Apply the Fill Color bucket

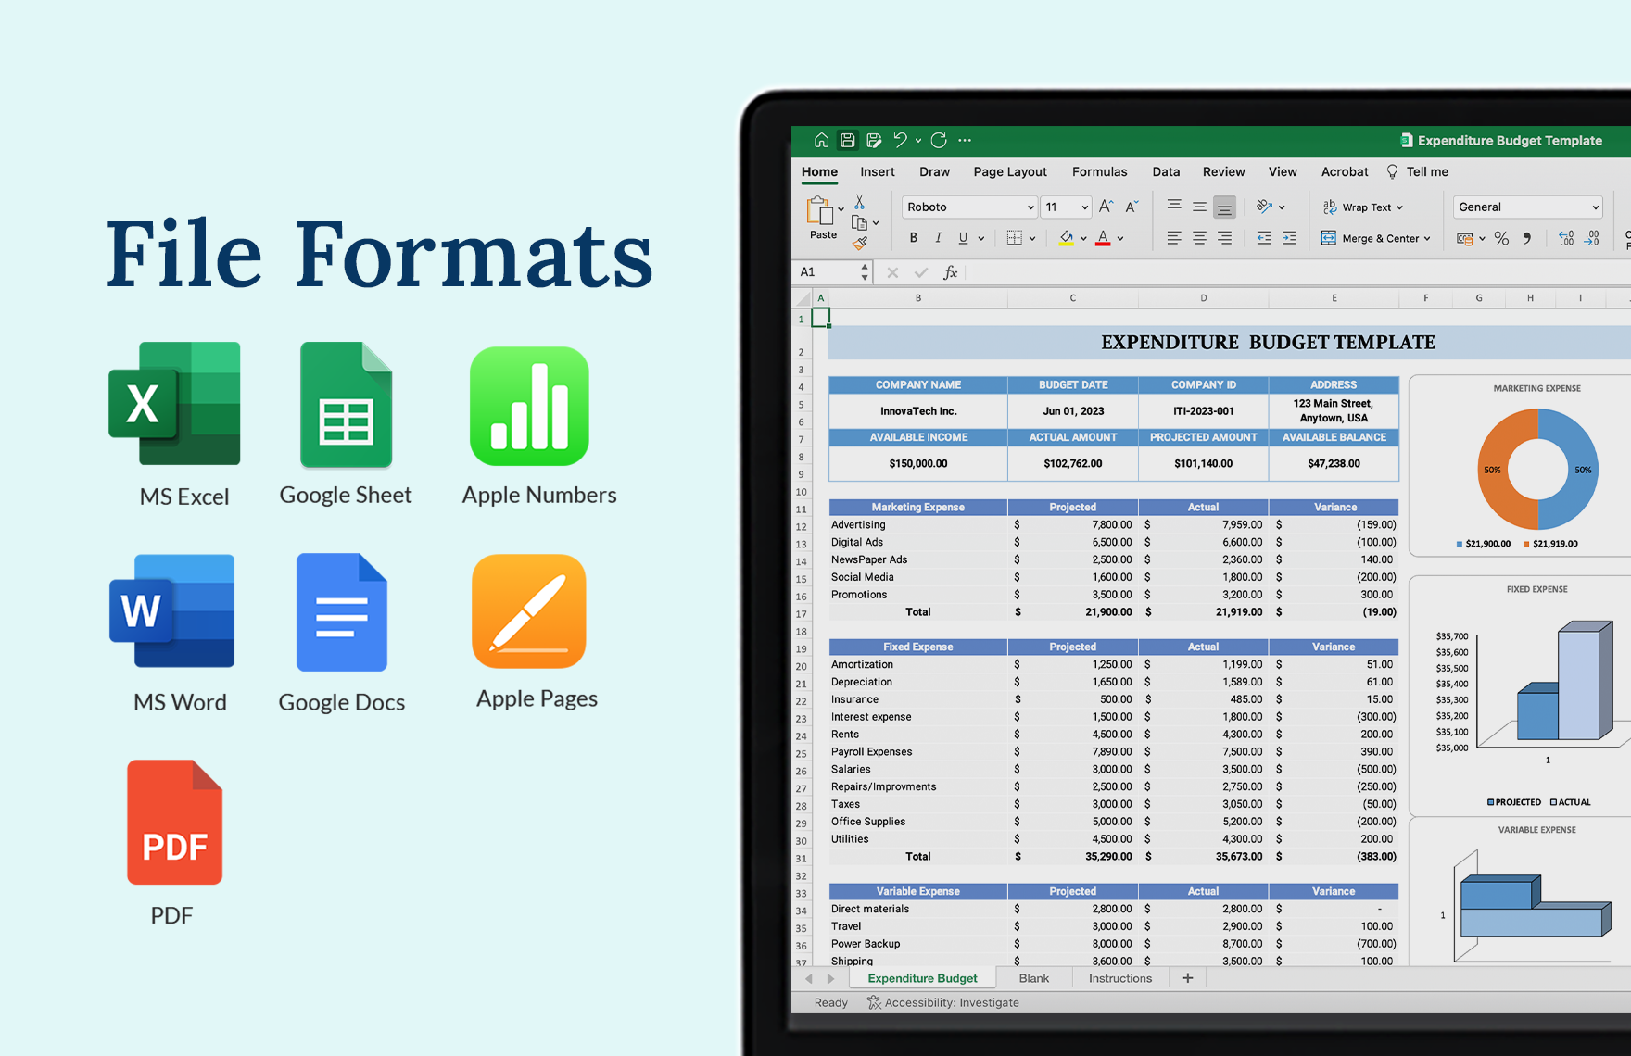coord(1067,238)
